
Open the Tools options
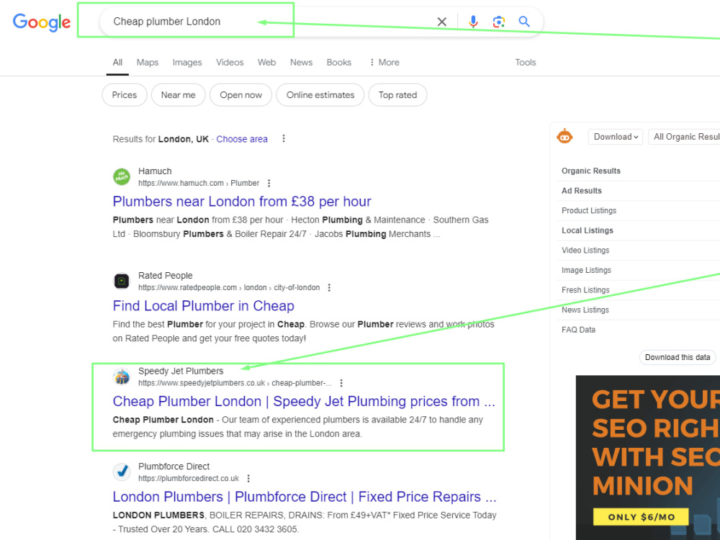pos(526,63)
